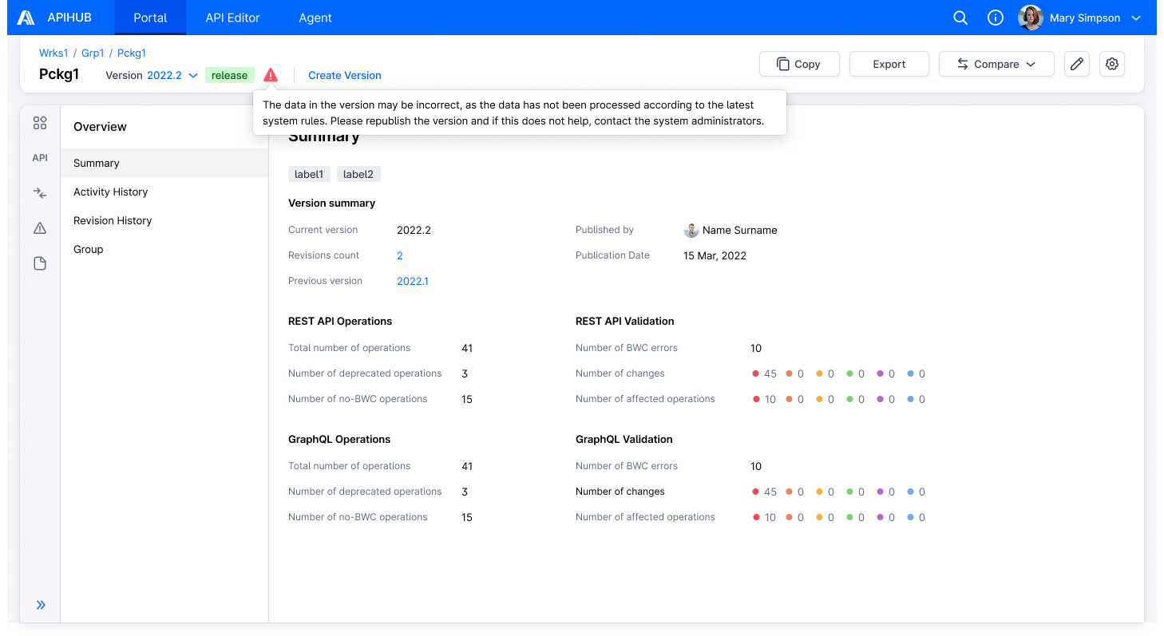Go to Grp1 breadcrumb link
This screenshot has height=636, width=1164.
click(93, 53)
